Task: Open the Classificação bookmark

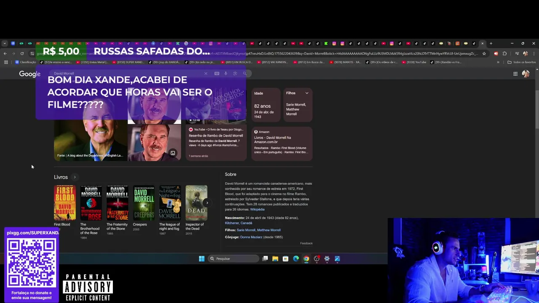Action: click(25, 62)
